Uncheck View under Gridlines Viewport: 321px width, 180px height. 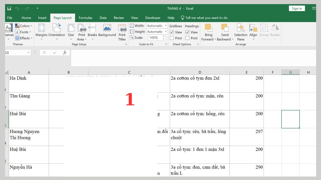(x=172, y=32)
